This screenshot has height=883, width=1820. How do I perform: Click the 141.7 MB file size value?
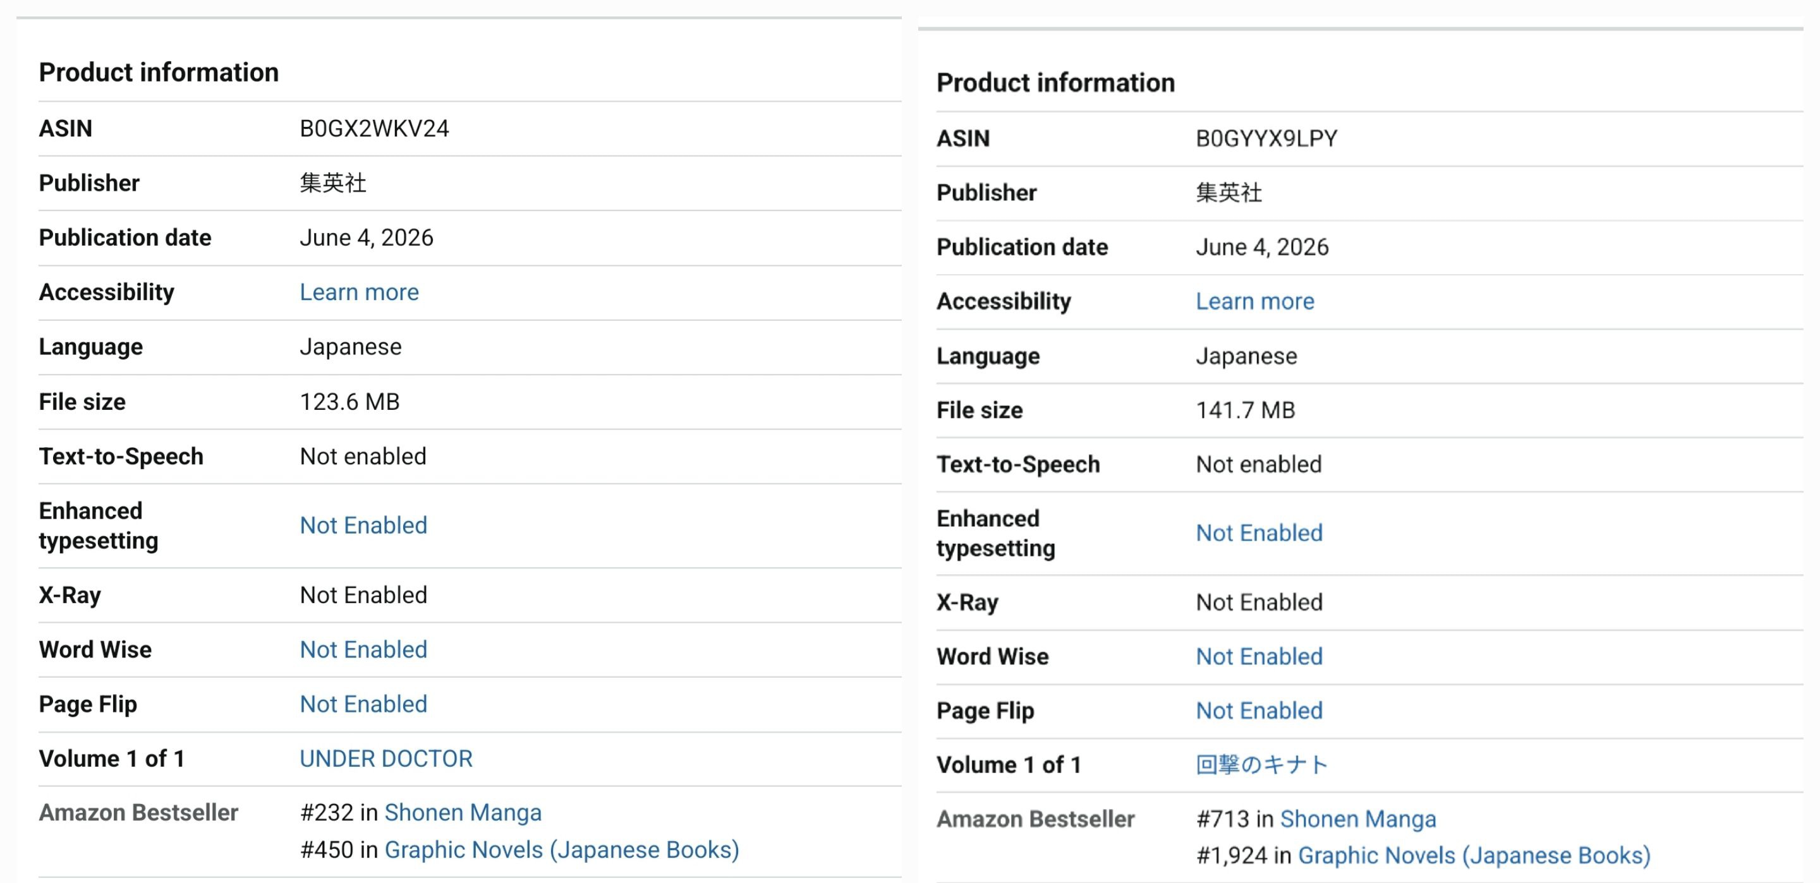(1246, 410)
